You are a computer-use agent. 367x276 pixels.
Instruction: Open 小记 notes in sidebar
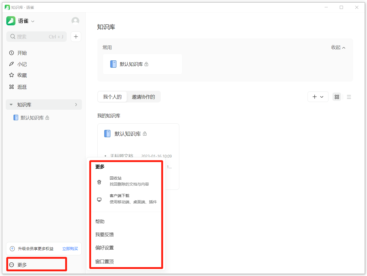[22, 64]
